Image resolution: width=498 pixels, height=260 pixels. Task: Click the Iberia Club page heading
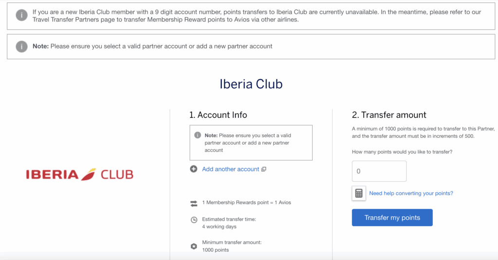tap(251, 84)
